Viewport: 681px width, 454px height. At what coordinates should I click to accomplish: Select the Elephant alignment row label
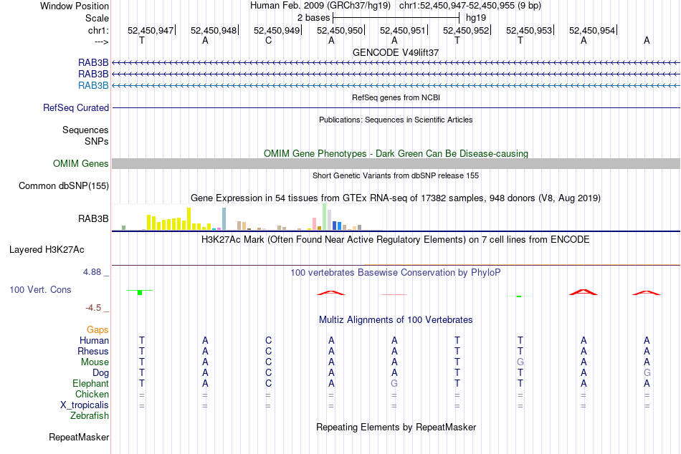91,383
